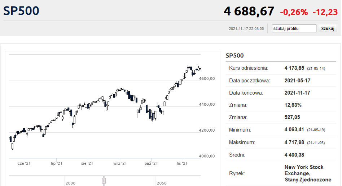Click the 2000 label in range navigator

point(70,183)
